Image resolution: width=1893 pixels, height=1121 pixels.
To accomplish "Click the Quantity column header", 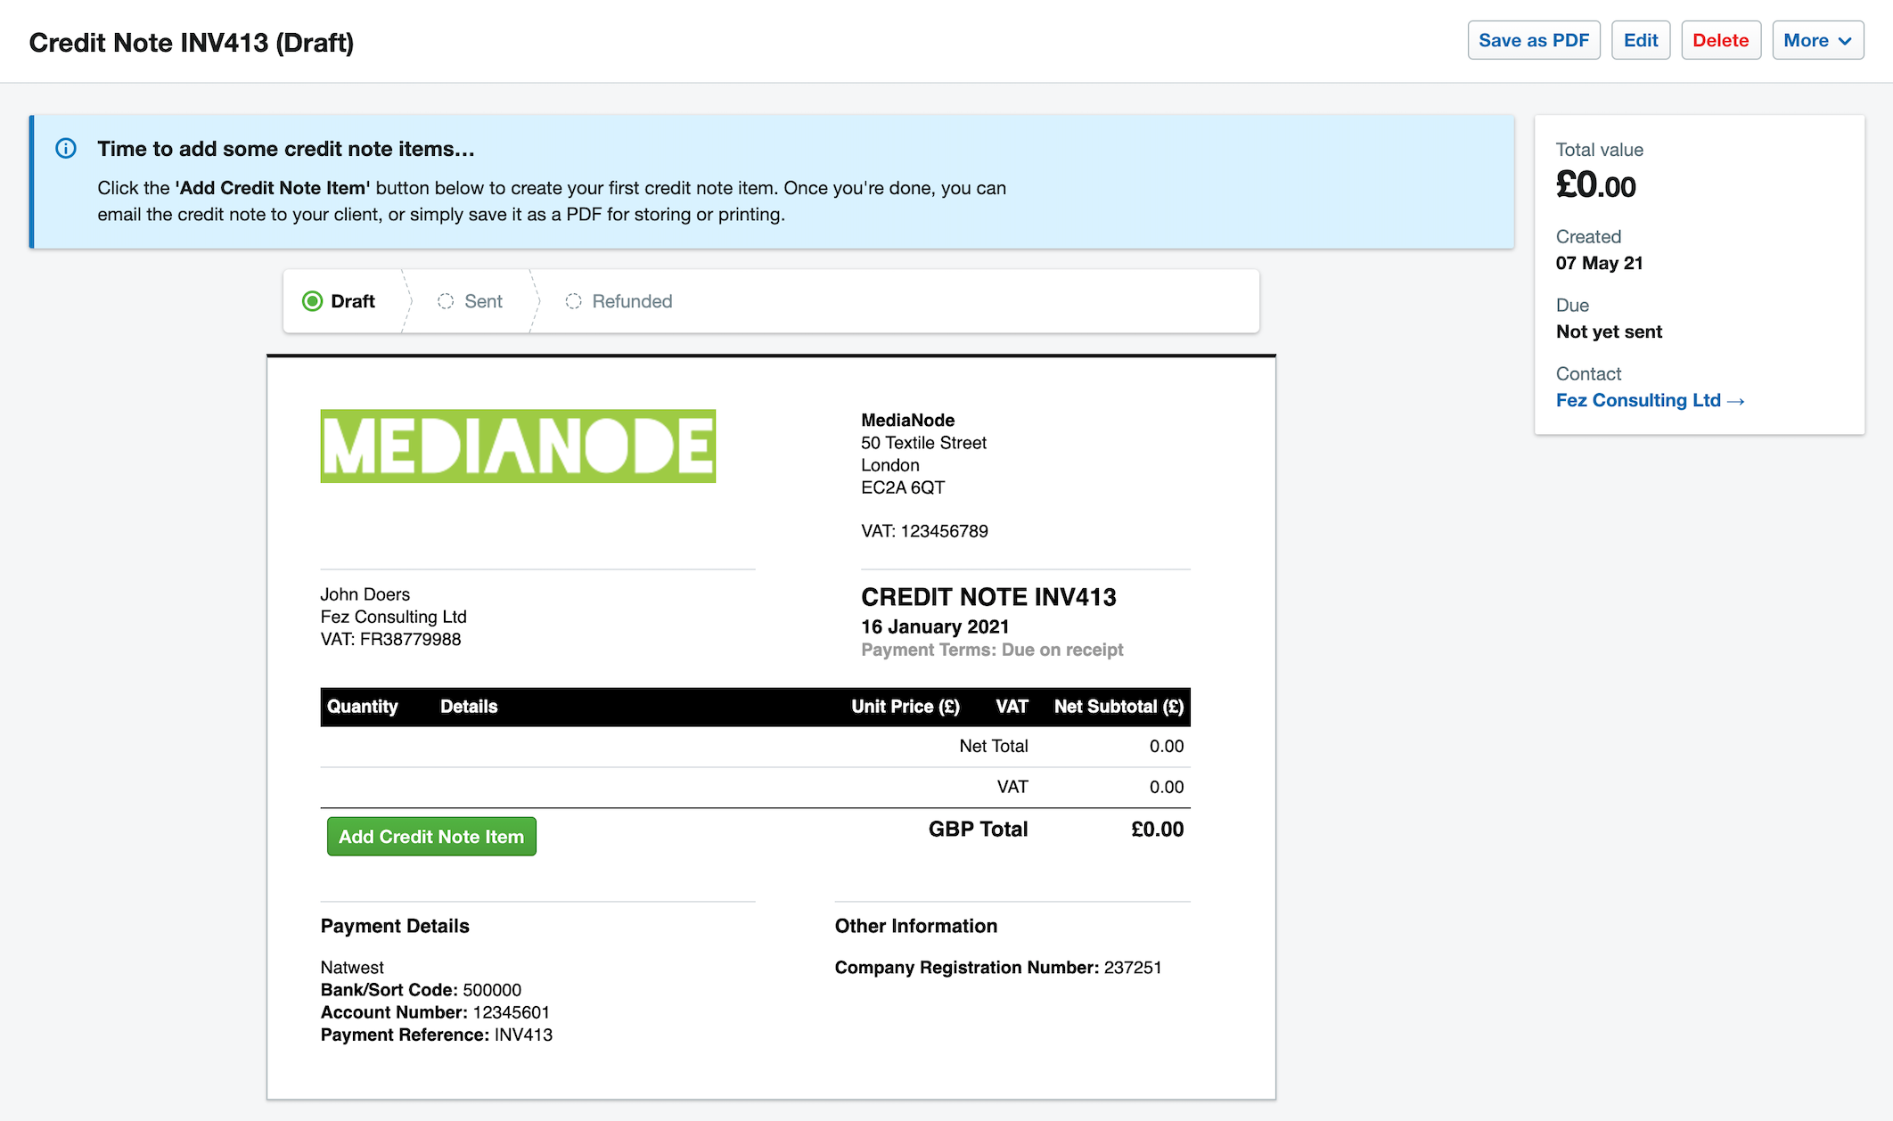I will click(x=362, y=707).
